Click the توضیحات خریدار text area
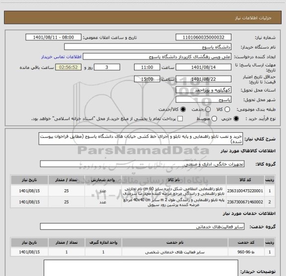The width and height of the screenshot is (286, 276). [141, 268]
